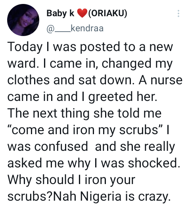Click the word "crazy." at the tweet's end
188x207 pixels.
click(x=154, y=197)
